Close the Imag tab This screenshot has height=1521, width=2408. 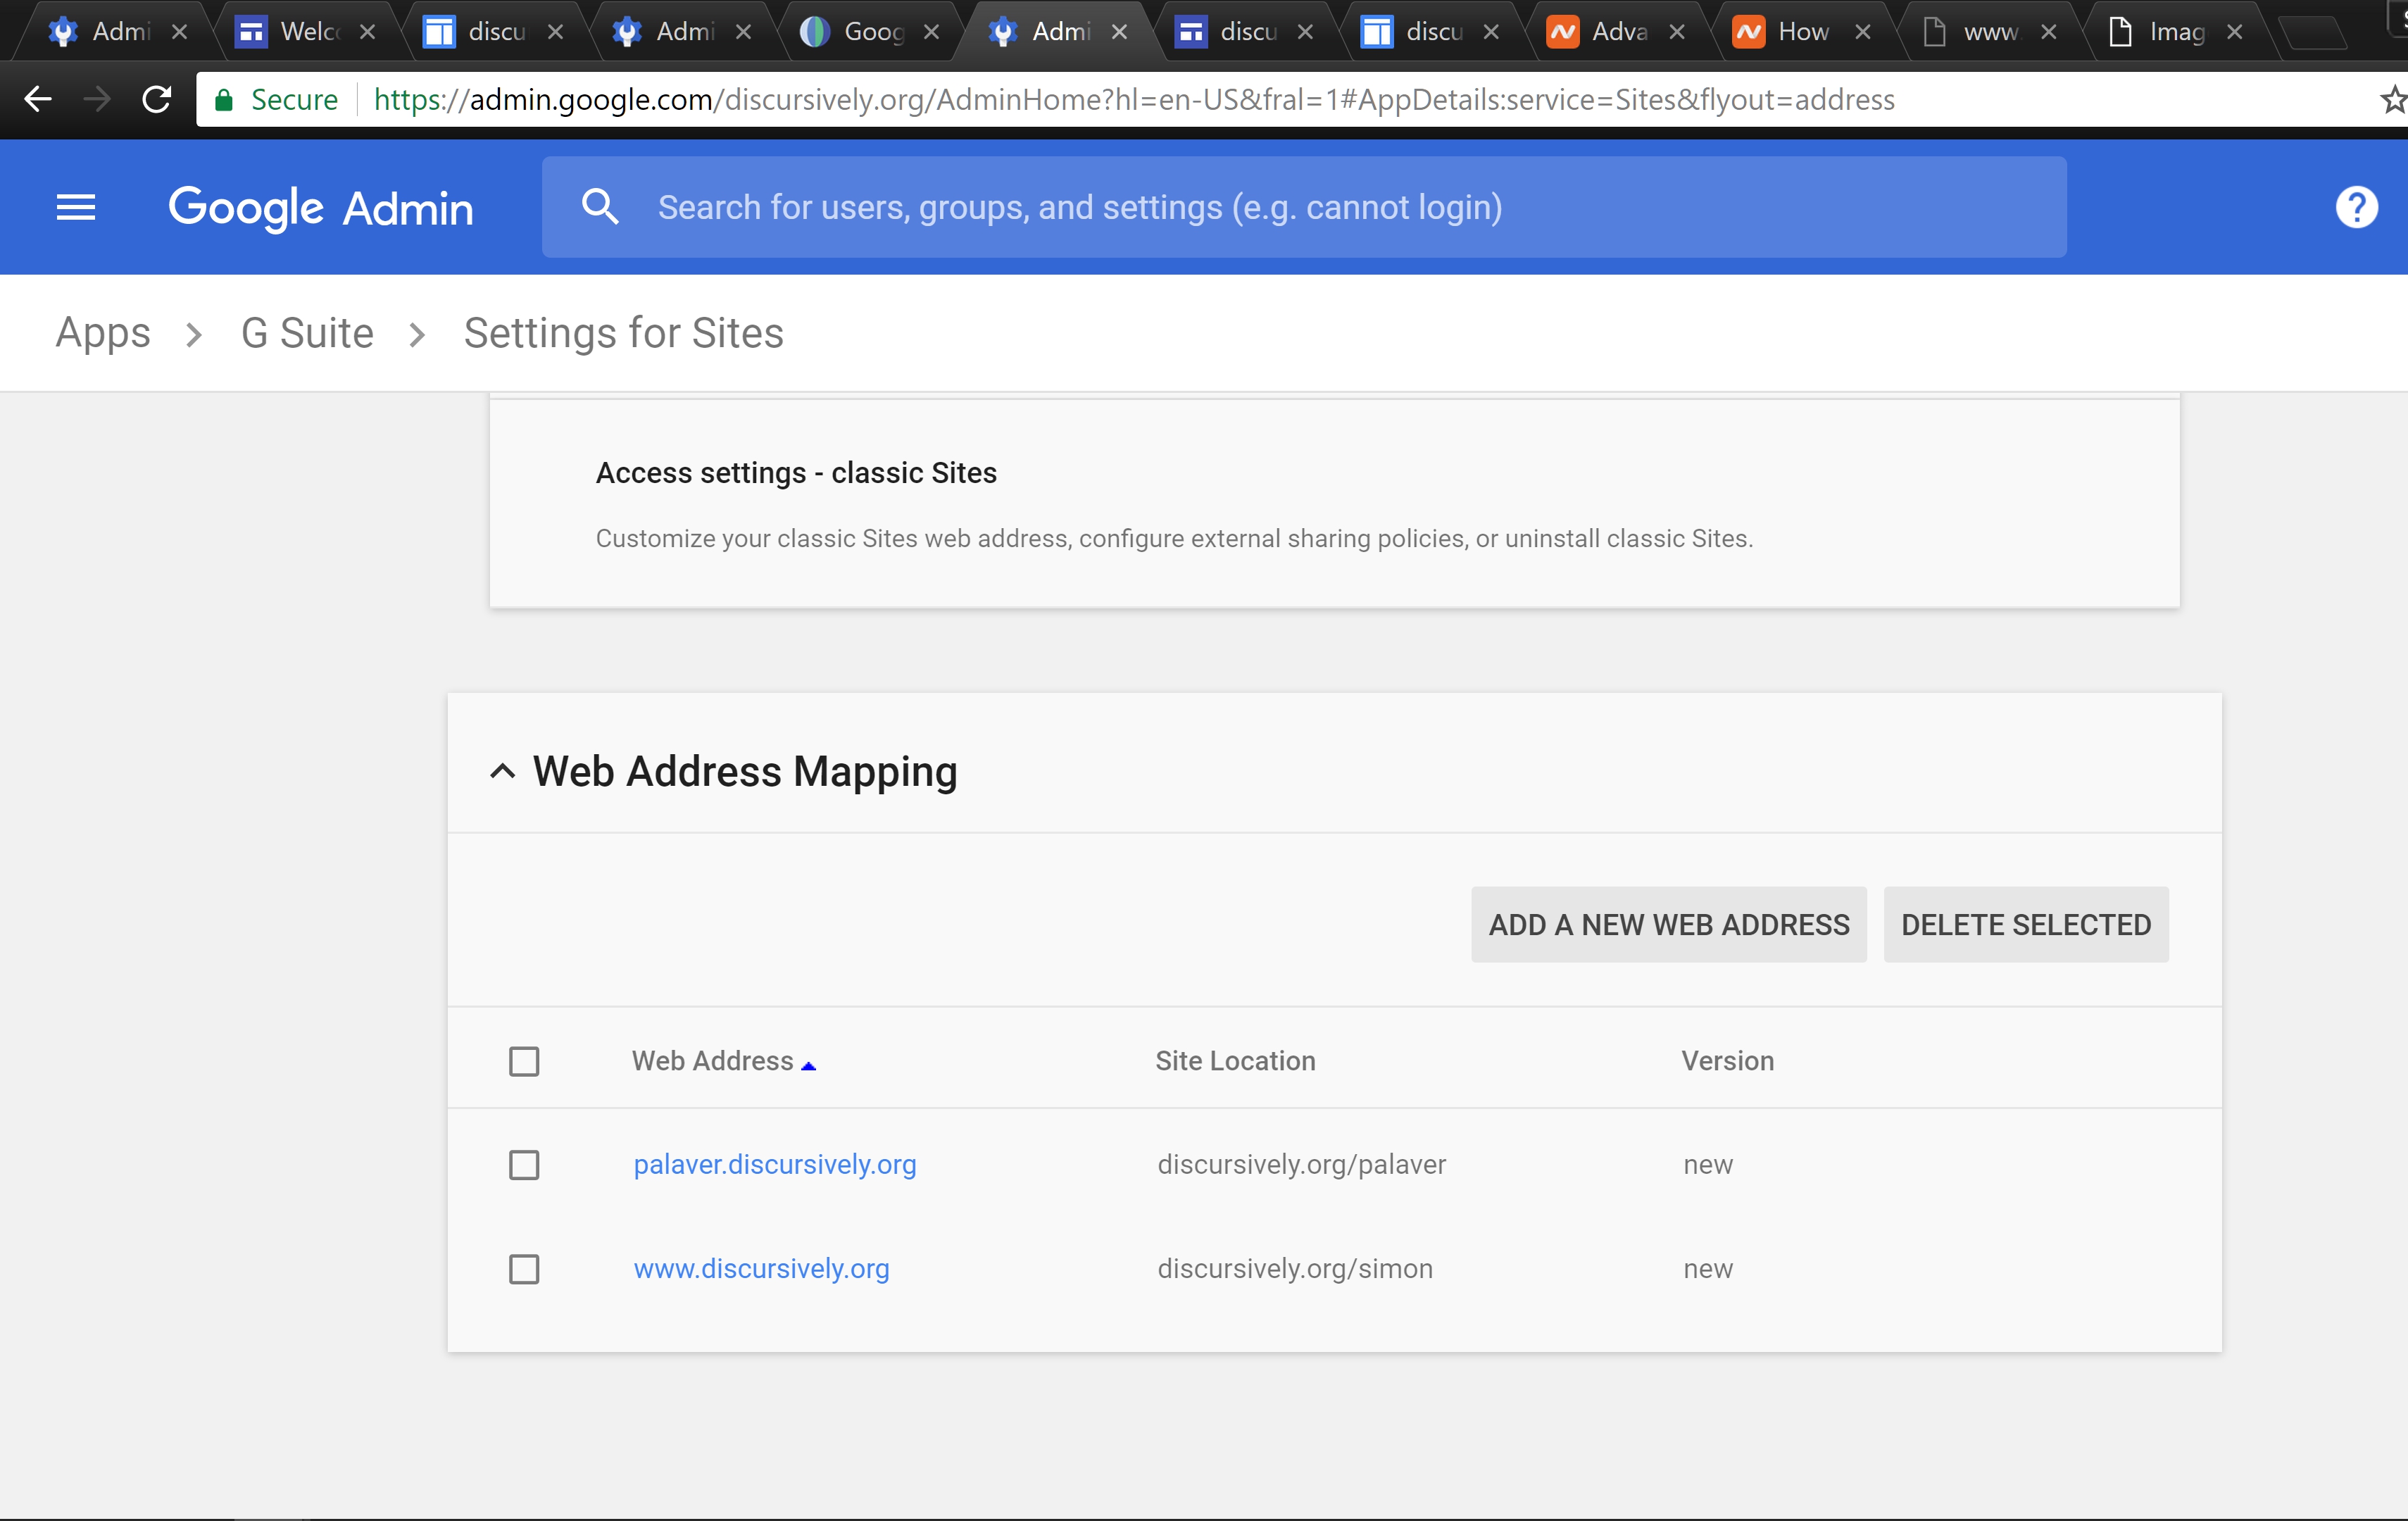click(x=2235, y=32)
